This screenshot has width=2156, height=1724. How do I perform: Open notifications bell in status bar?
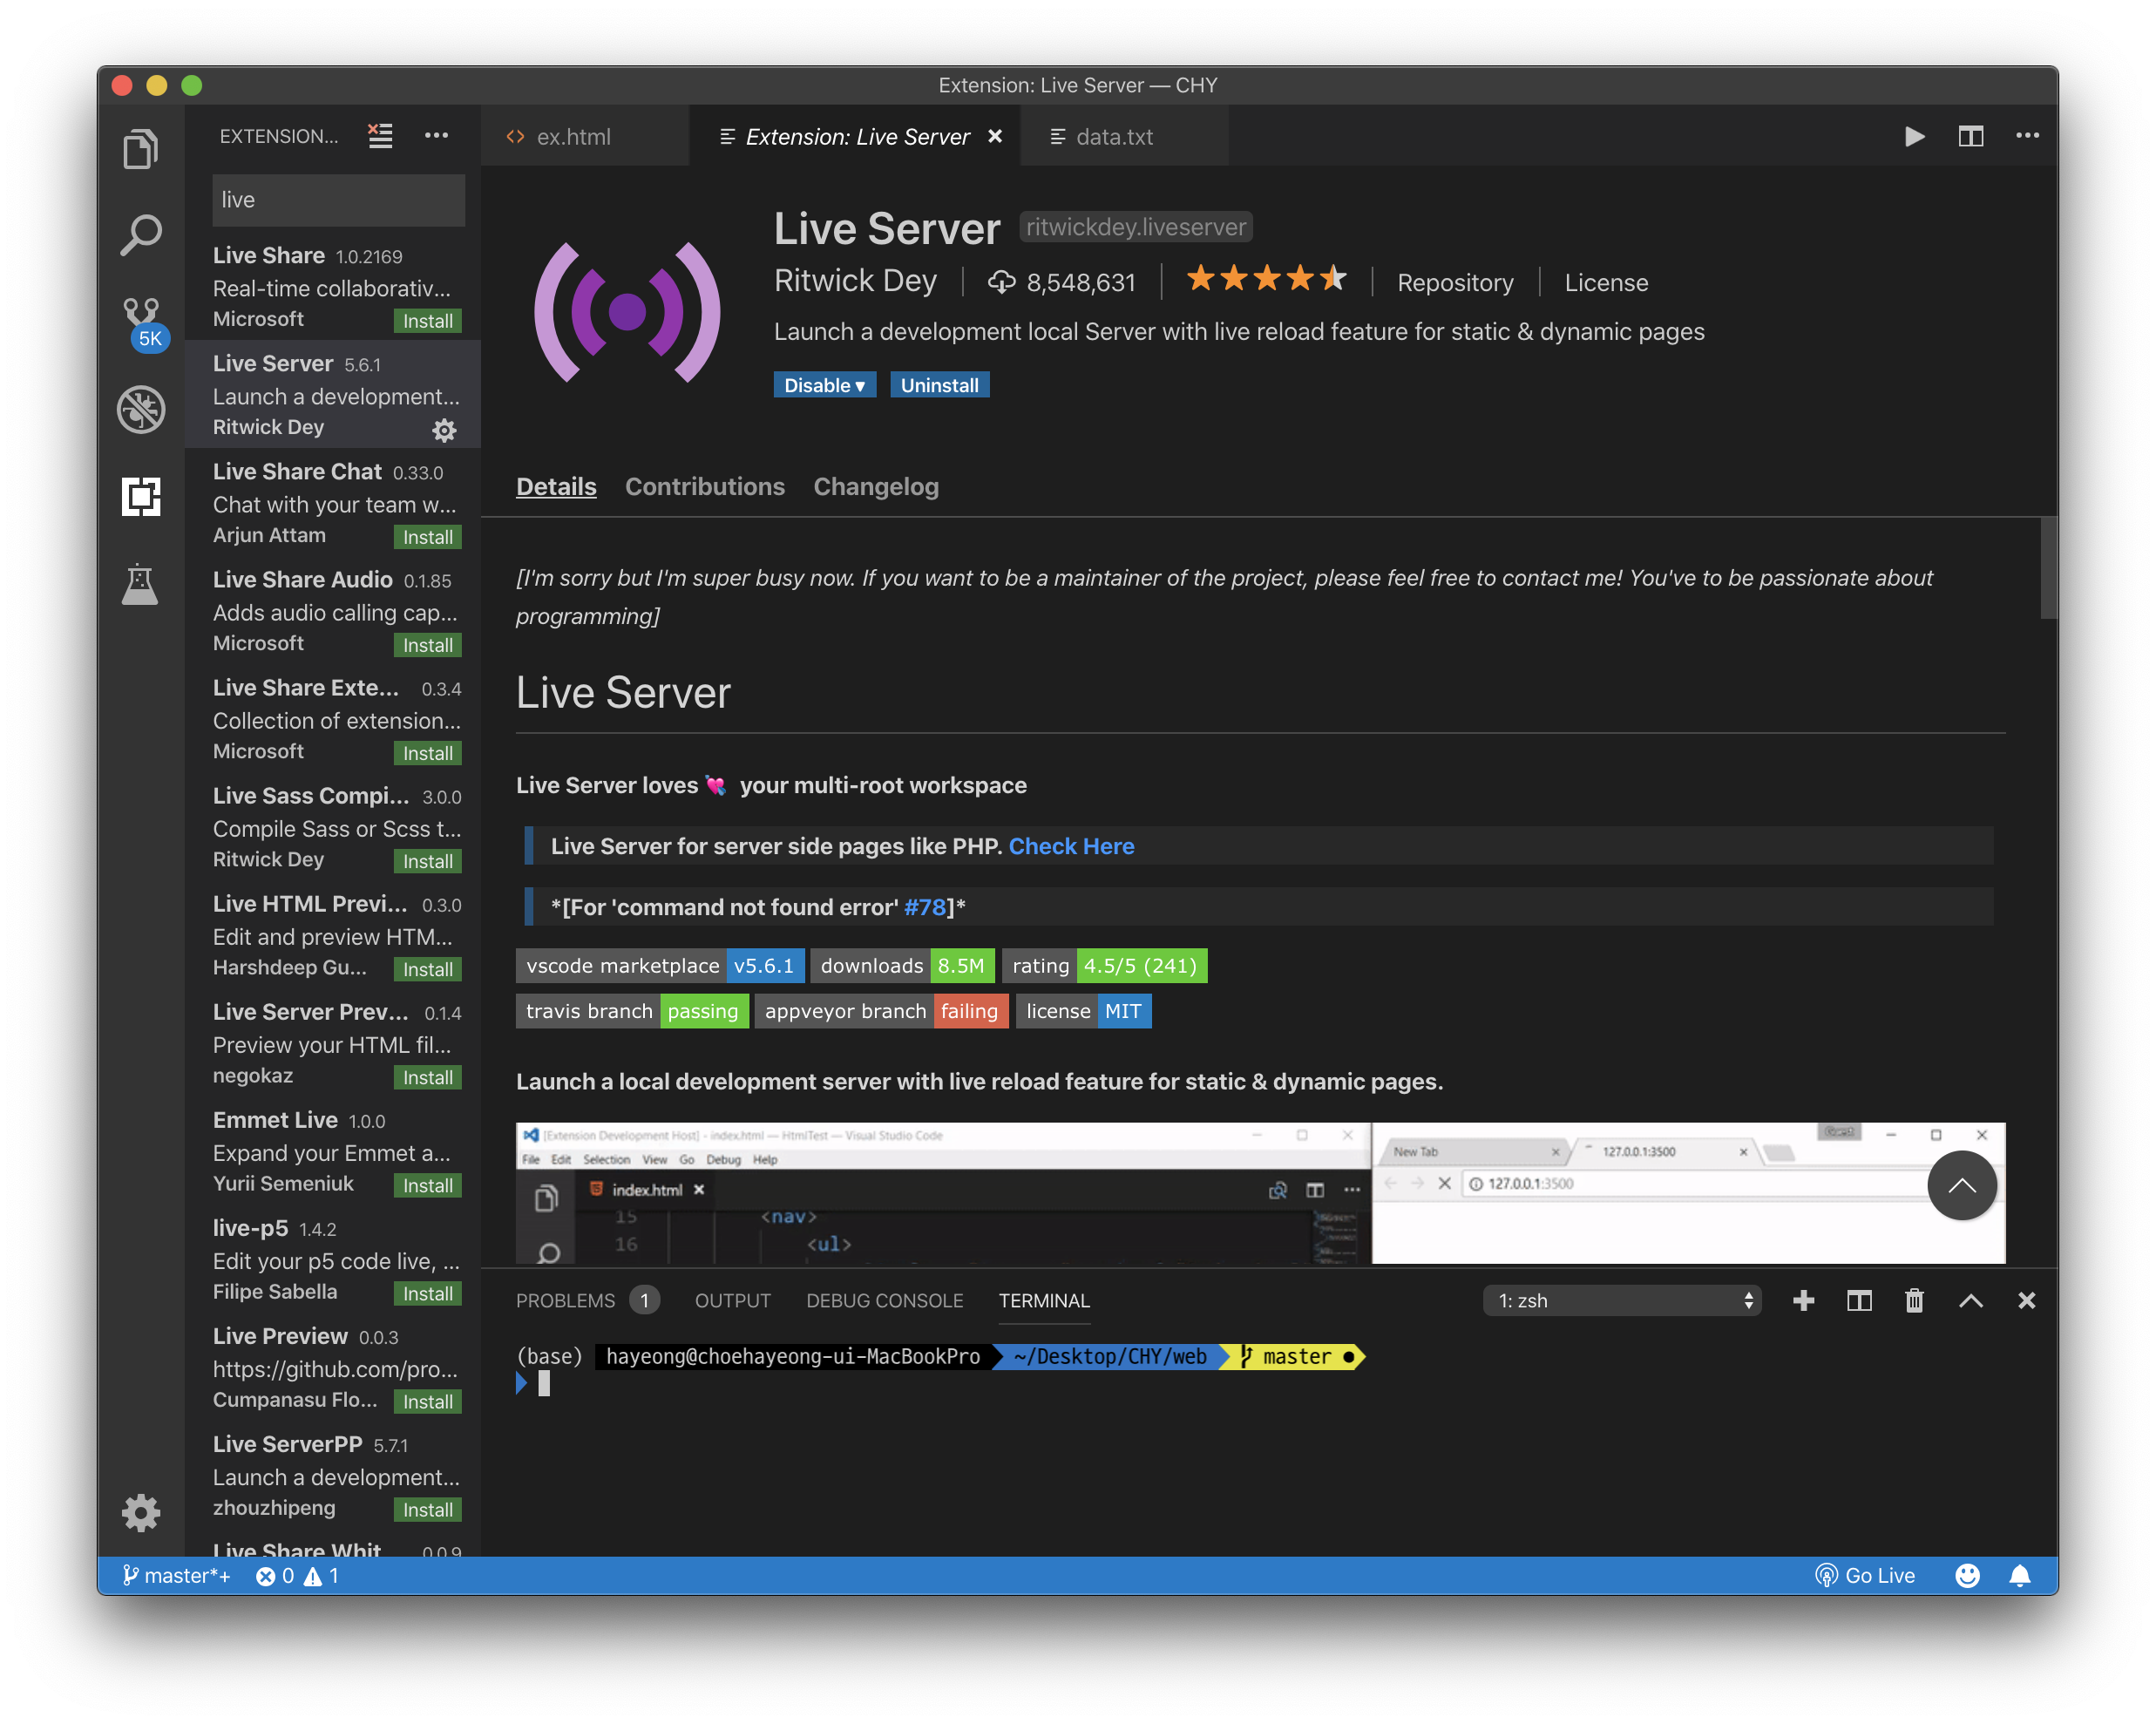click(2019, 1575)
